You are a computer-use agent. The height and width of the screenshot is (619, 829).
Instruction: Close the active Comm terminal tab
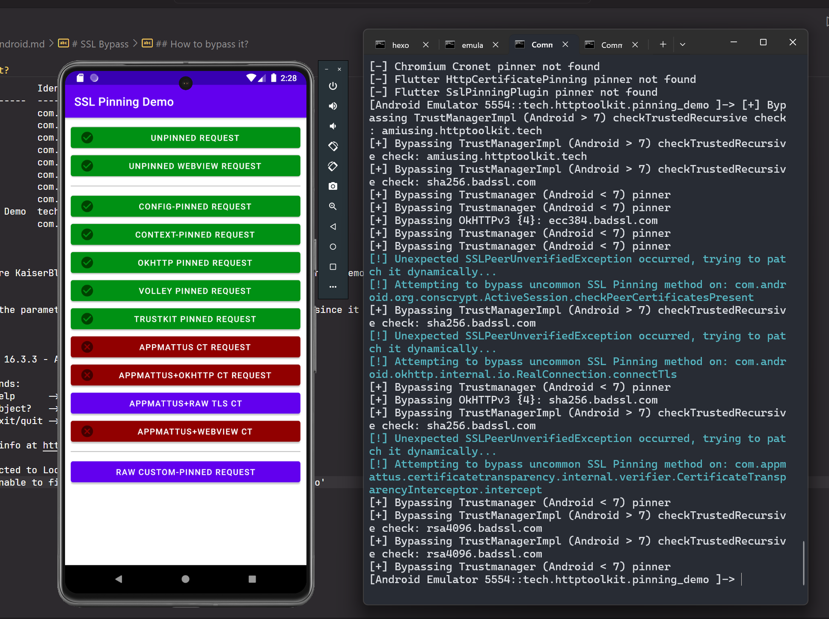click(x=565, y=44)
